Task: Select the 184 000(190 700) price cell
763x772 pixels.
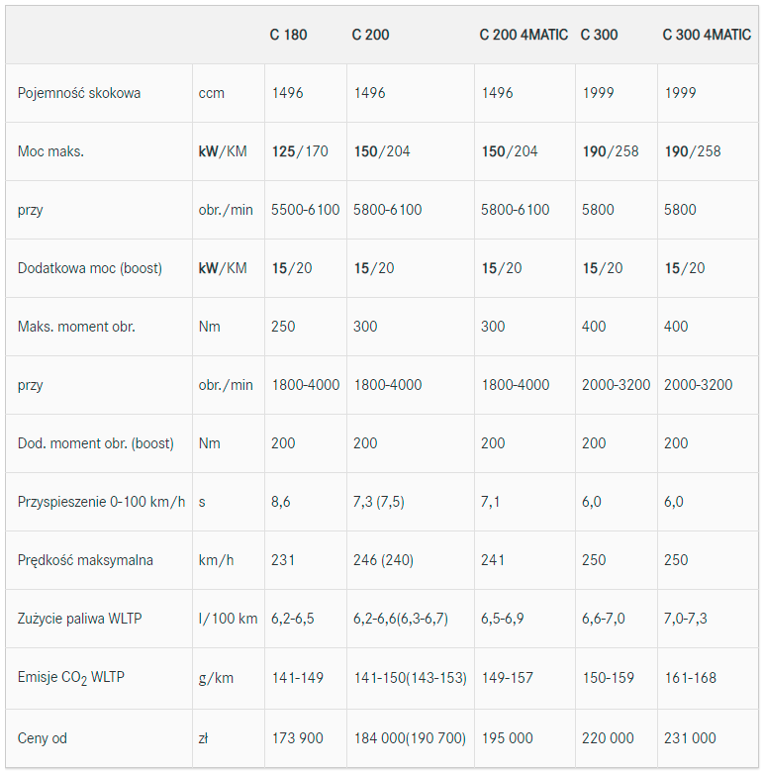Action: [410, 738]
